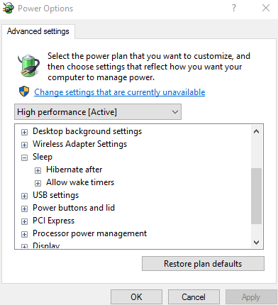Open the High performance plan dropdown
Screen dimensions: 278x305
pos(98,112)
